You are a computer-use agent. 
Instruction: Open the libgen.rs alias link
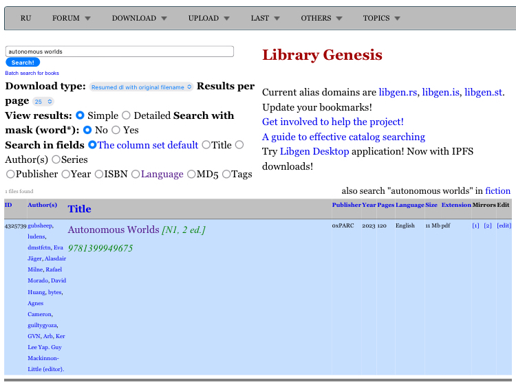click(398, 92)
